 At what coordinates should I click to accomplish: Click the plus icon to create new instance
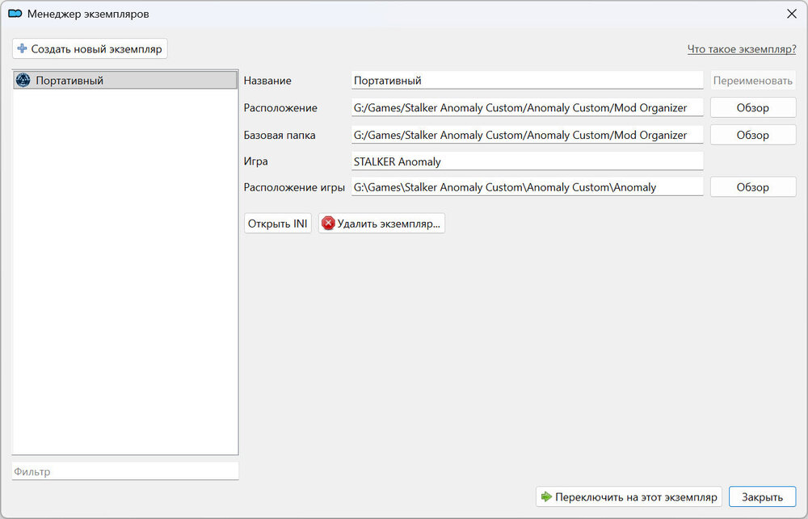tap(23, 49)
